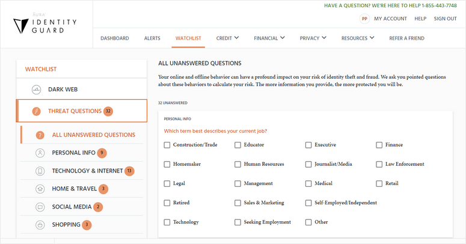This screenshot has height=244, width=466.
Task: Select the Self-Employed/Independent checkbox
Action: [308, 203]
